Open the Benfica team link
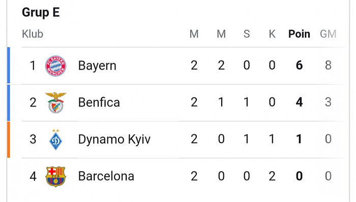Image resolution: width=356 pixels, height=202 pixels. pos(99,103)
